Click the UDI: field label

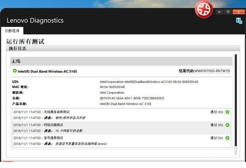[x=16, y=82]
